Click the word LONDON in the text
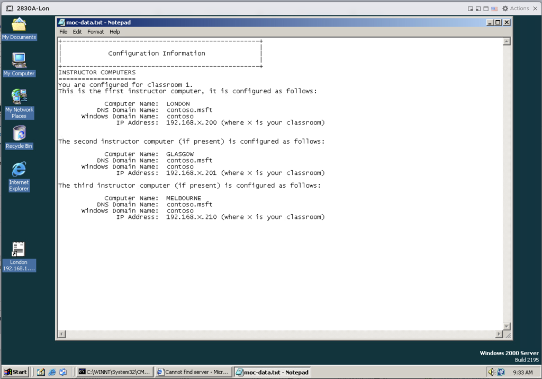Image resolution: width=542 pixels, height=379 pixels. [x=178, y=104]
